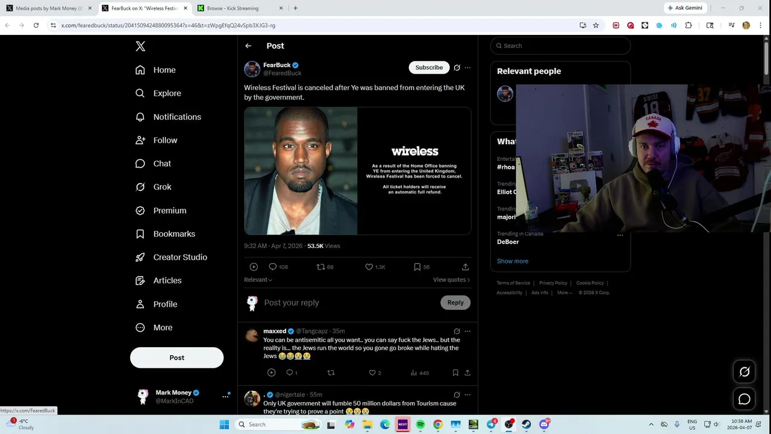Click the circled play icon under post
The width and height of the screenshot is (771, 434).
(254, 266)
